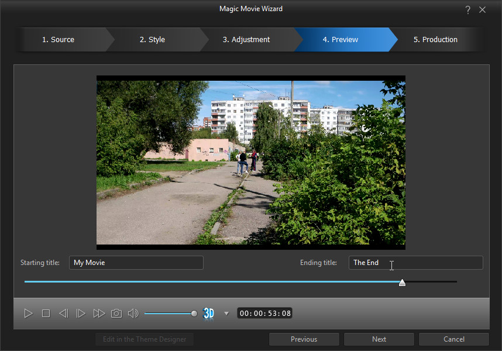Jump to the 5. Production step
Screen dimensions: 502x351
point(435,40)
